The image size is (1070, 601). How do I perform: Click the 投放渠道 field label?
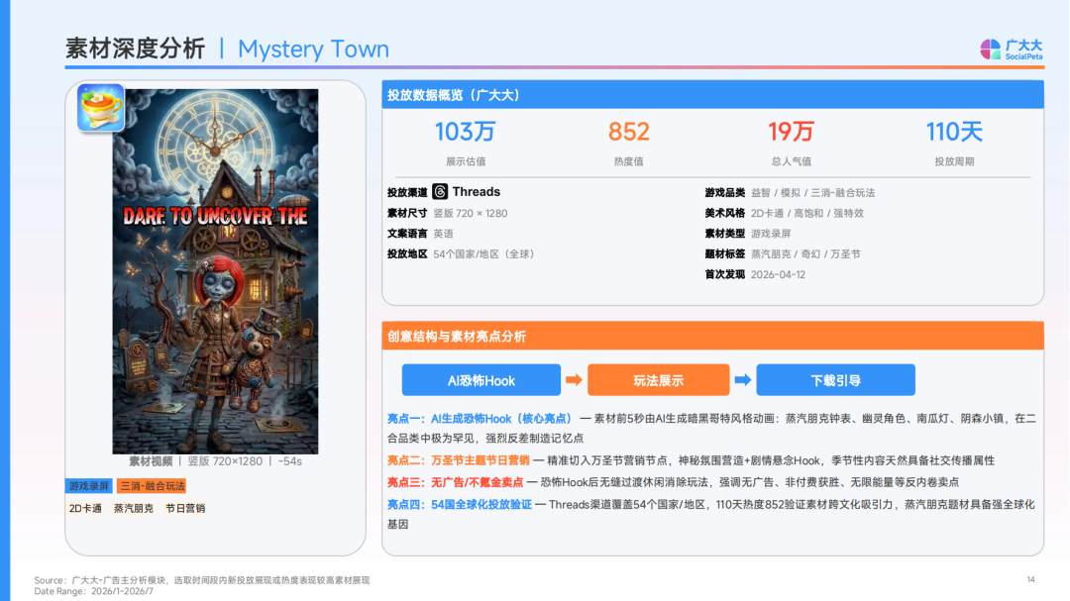click(x=407, y=192)
